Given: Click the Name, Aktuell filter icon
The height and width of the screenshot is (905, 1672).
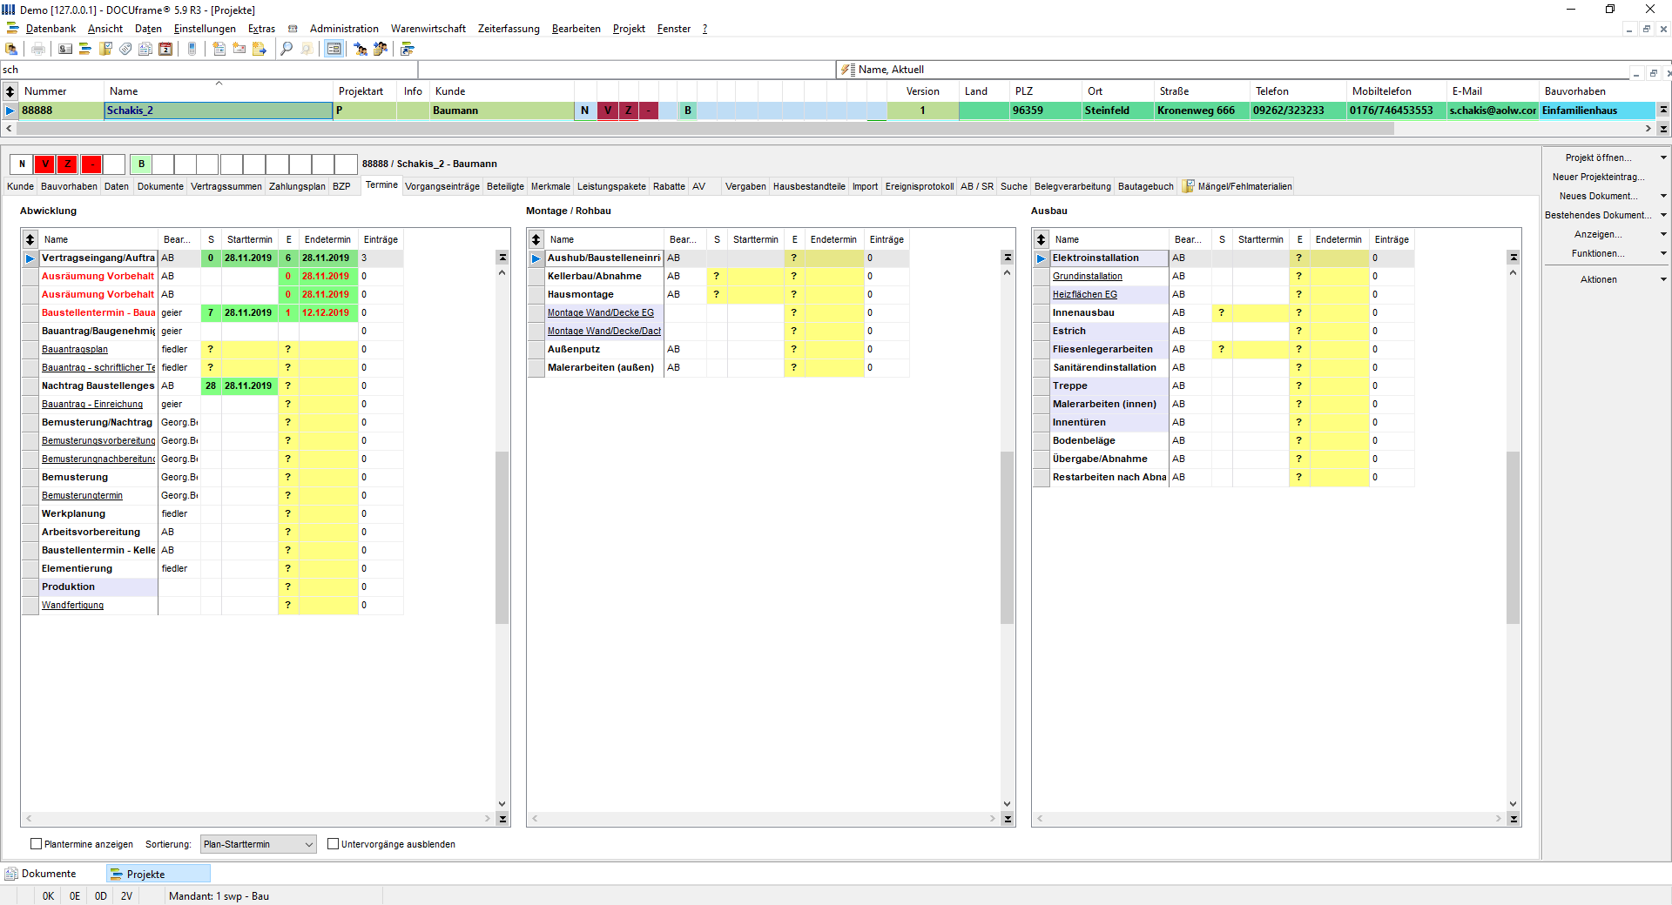Looking at the screenshot, I should click(x=846, y=70).
